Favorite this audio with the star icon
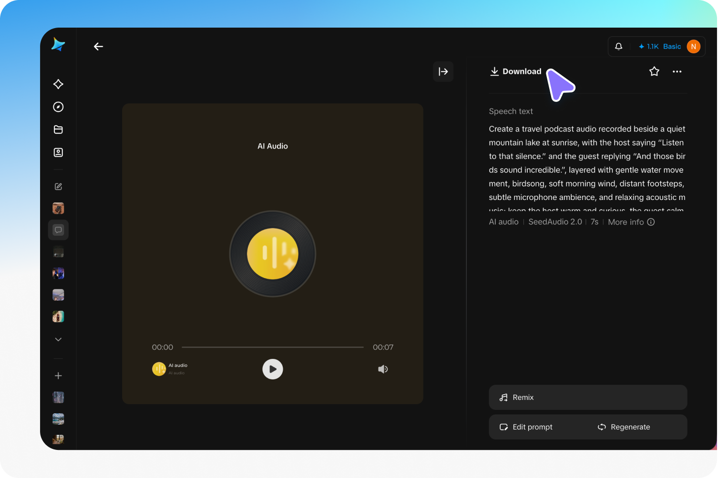Image resolution: width=718 pixels, height=478 pixels. (654, 71)
